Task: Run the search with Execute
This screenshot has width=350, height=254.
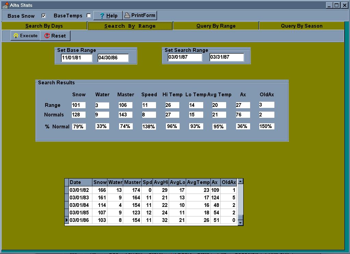Action: [25, 36]
